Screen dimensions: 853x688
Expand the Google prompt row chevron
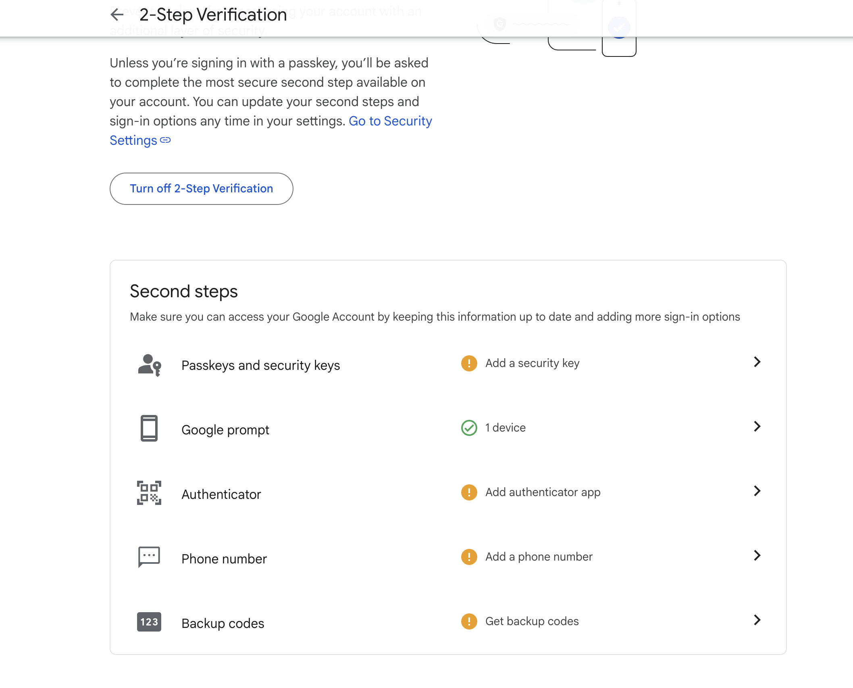tap(757, 426)
